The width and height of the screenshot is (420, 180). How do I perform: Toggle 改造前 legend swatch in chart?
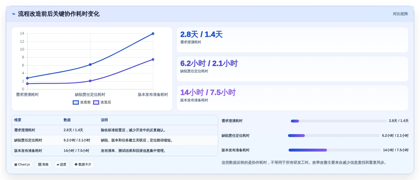76,102
